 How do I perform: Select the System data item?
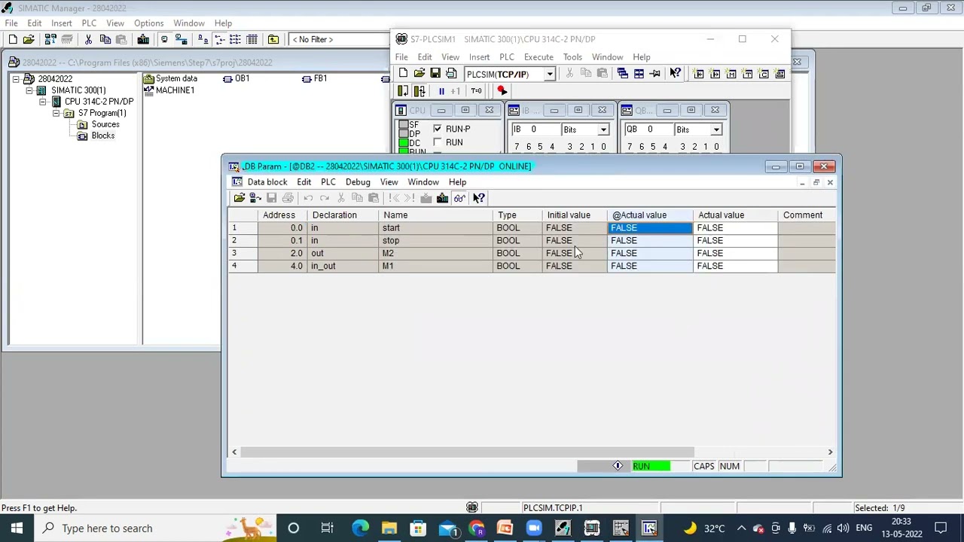tap(170, 78)
